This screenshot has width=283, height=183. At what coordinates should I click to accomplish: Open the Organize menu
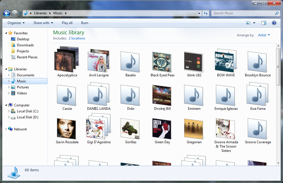coord(16,23)
